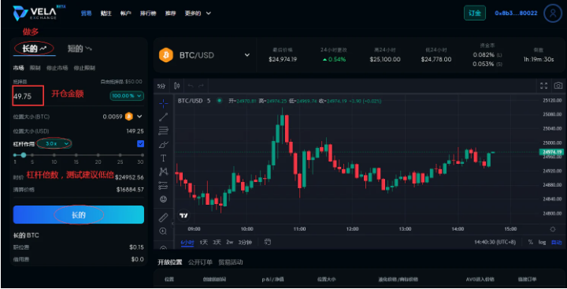Select the crosshair cursor tool
The image size is (567, 289).
[164, 103]
